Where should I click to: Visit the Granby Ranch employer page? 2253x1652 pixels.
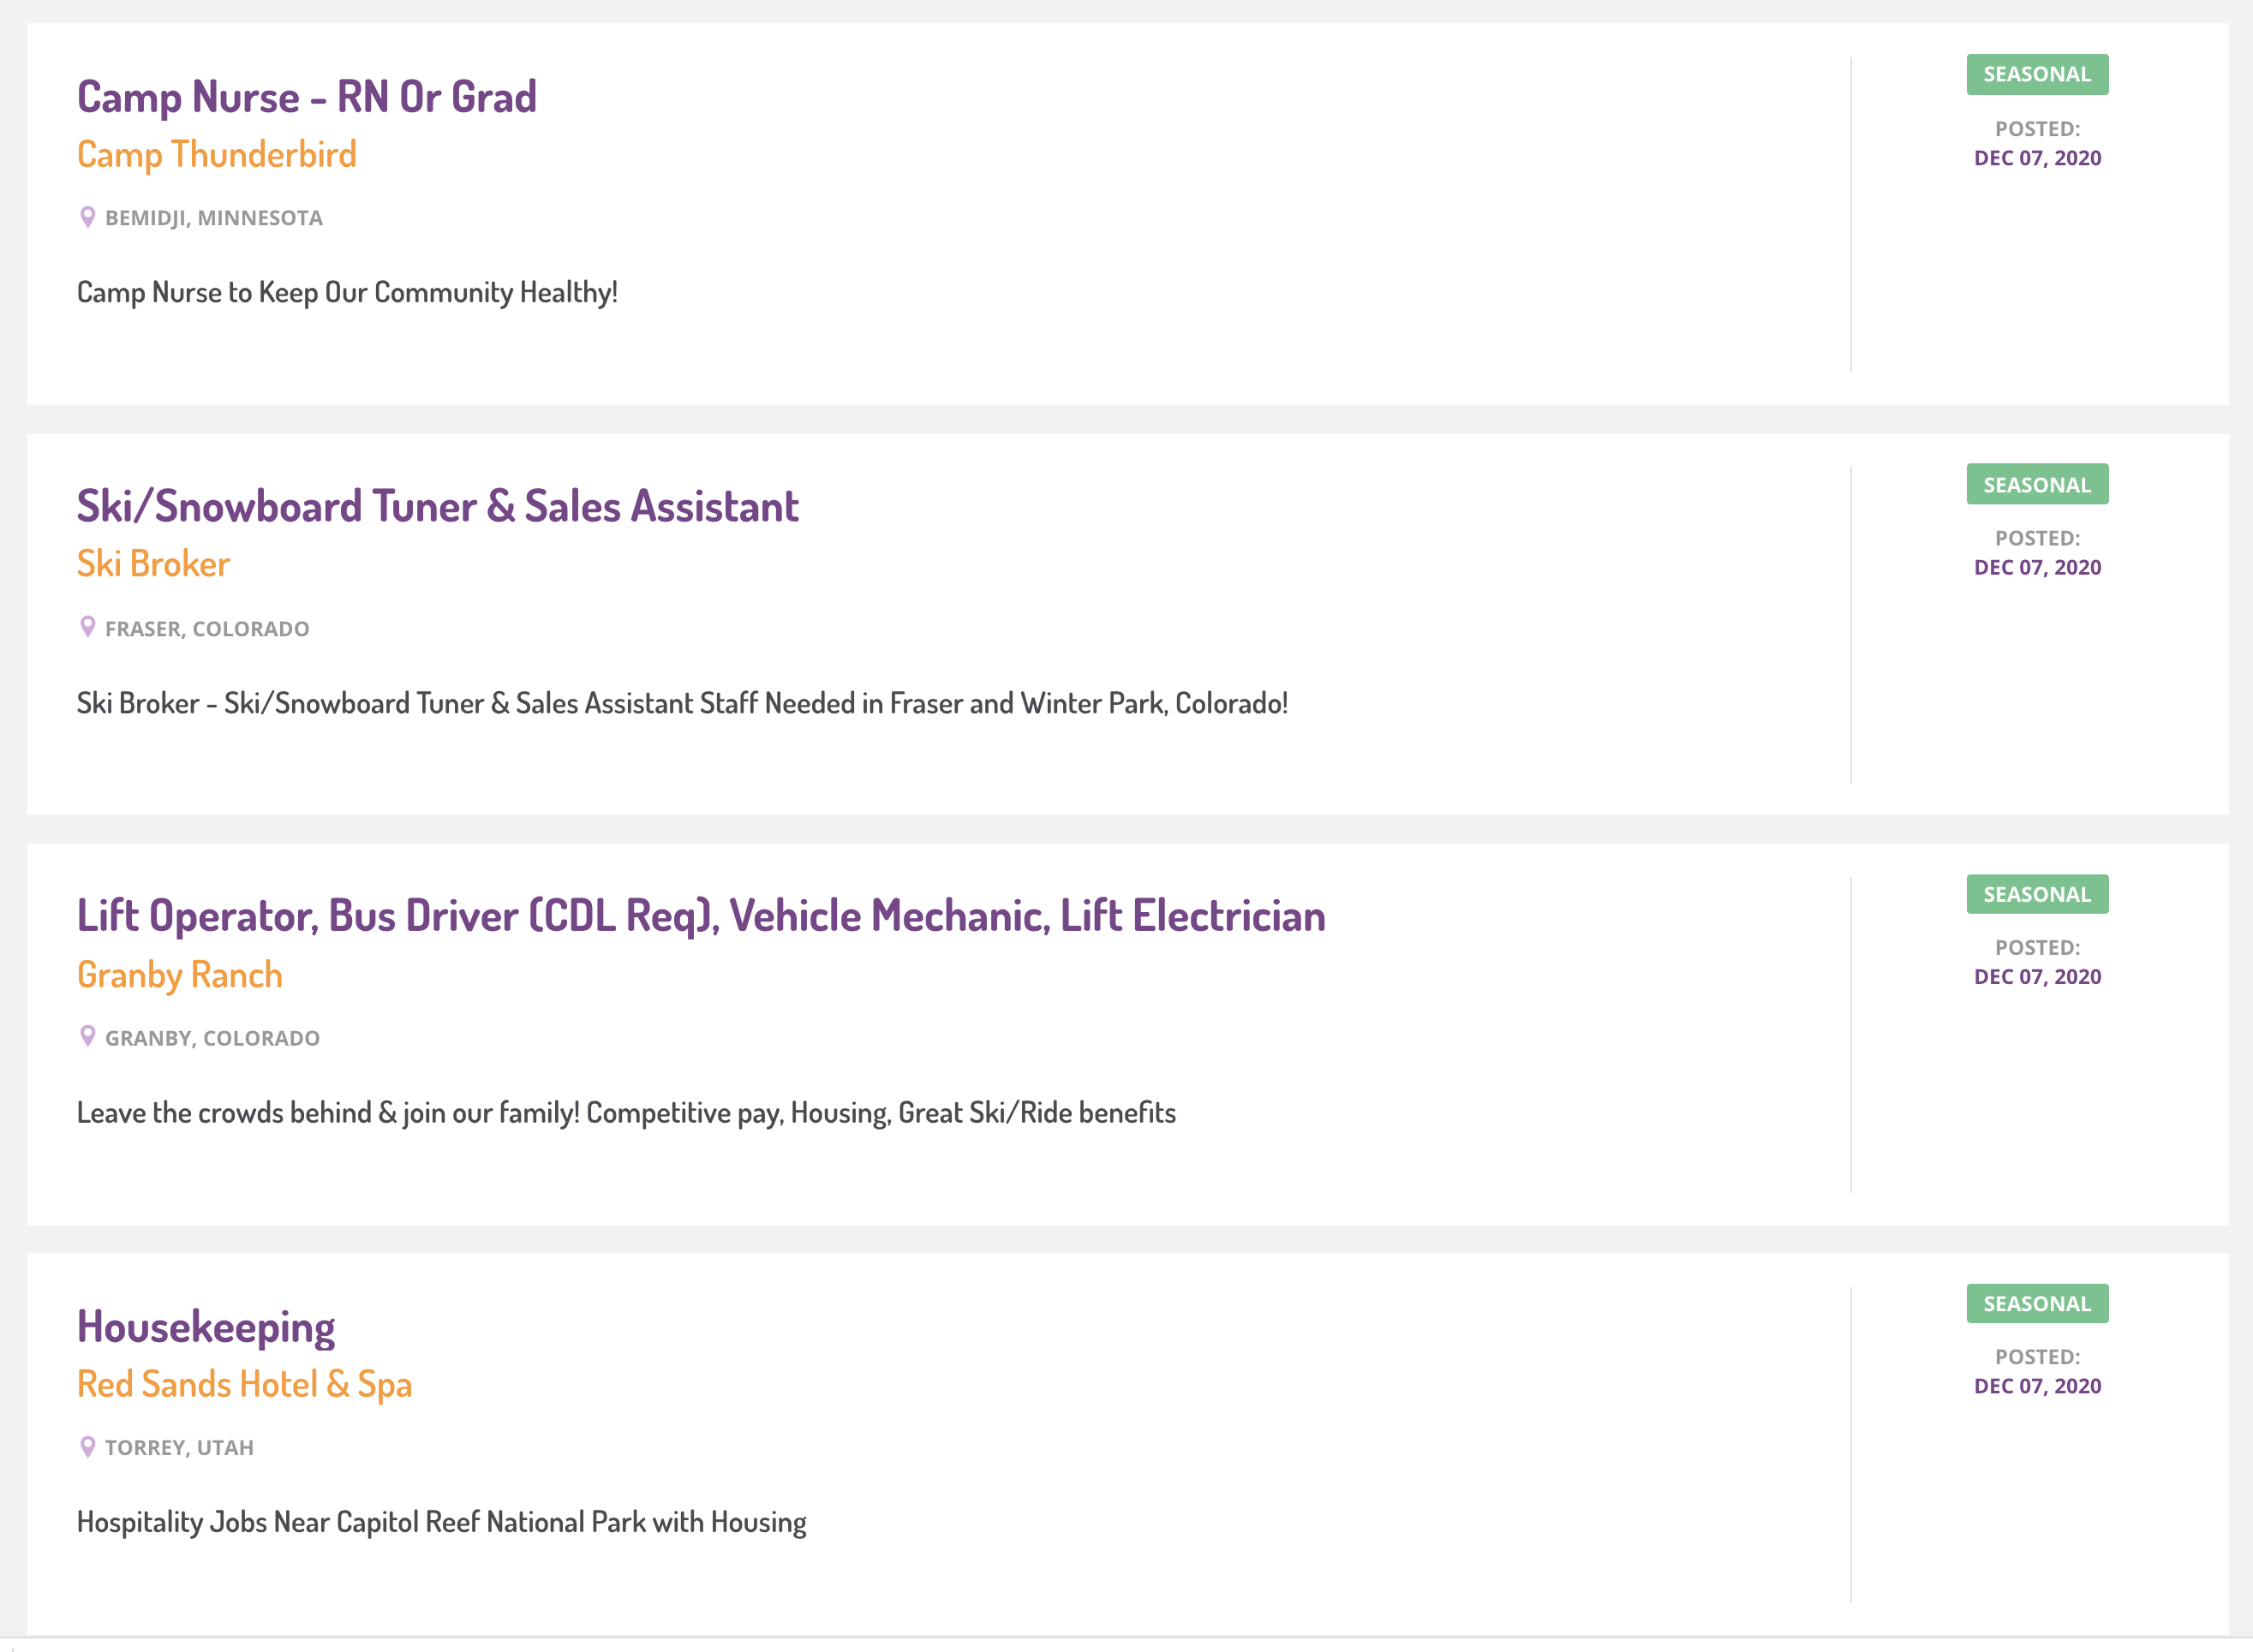tap(180, 975)
